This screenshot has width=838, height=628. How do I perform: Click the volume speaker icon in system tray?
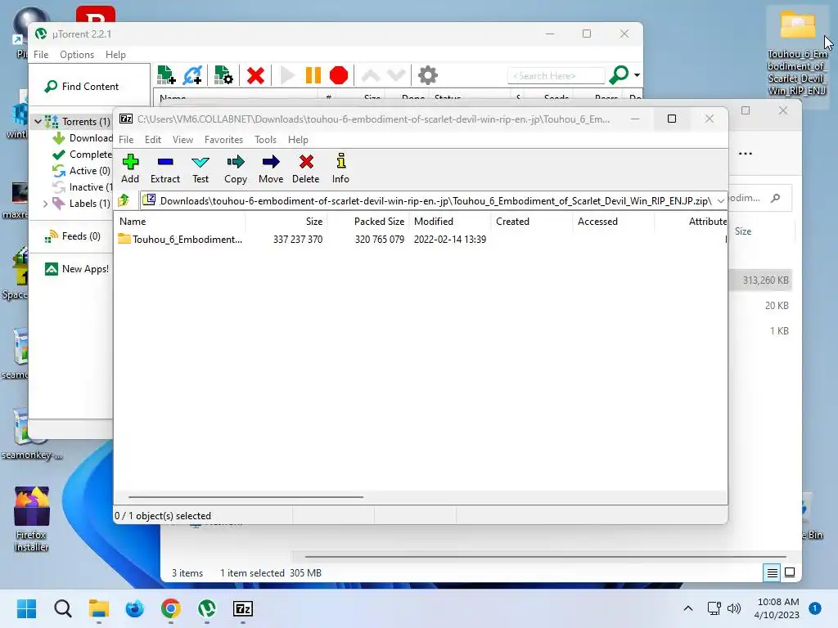734,608
